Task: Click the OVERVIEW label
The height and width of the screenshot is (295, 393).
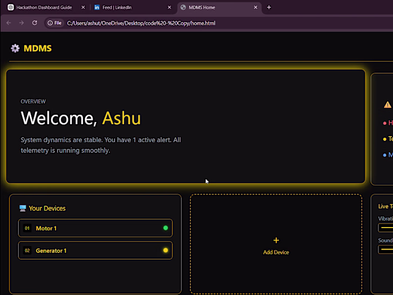Action: click(x=33, y=101)
